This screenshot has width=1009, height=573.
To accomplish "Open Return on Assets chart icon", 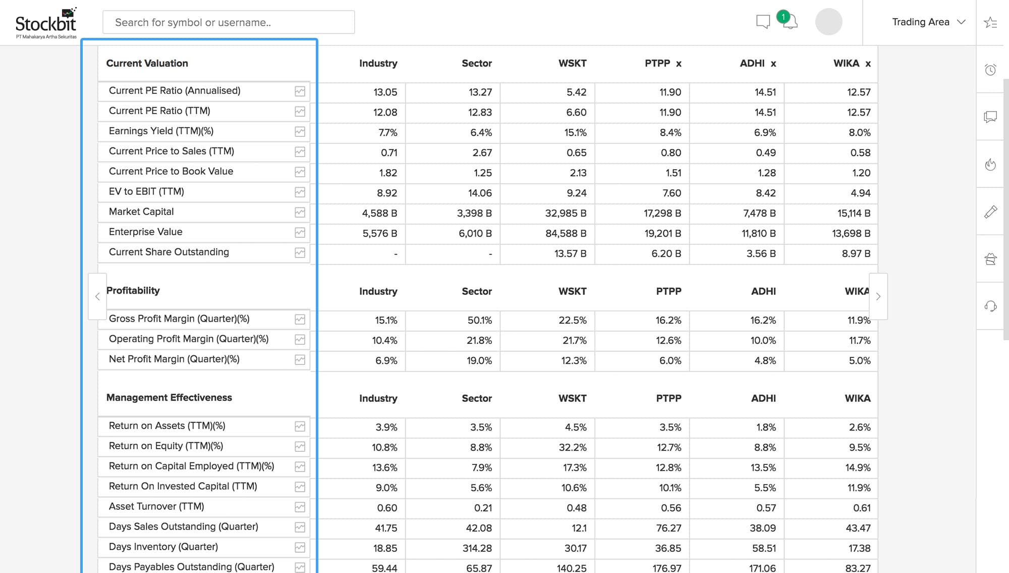I will [x=300, y=427].
